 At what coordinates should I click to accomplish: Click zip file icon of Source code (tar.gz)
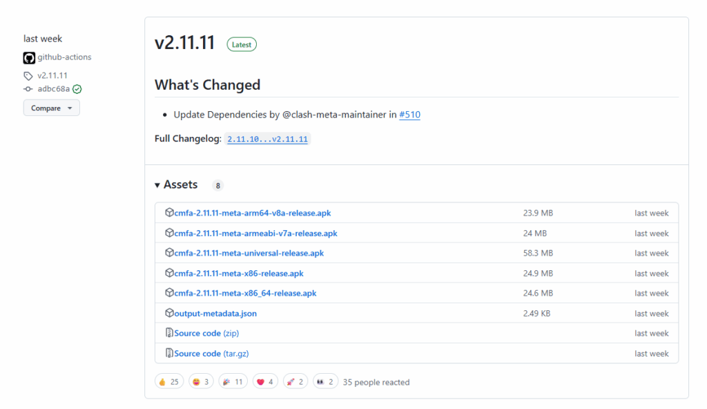coord(169,353)
